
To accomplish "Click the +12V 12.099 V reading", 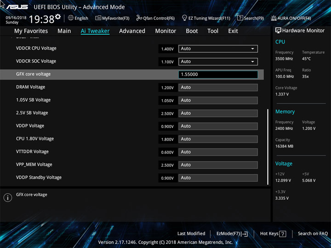I will (x=283, y=180).
